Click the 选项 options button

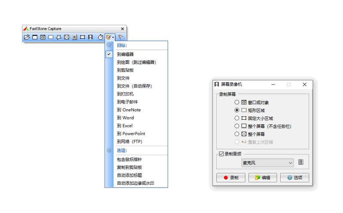tap(294, 177)
